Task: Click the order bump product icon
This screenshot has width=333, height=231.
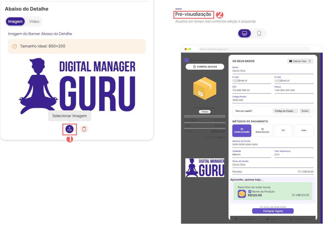Action: pyautogui.click(x=242, y=194)
